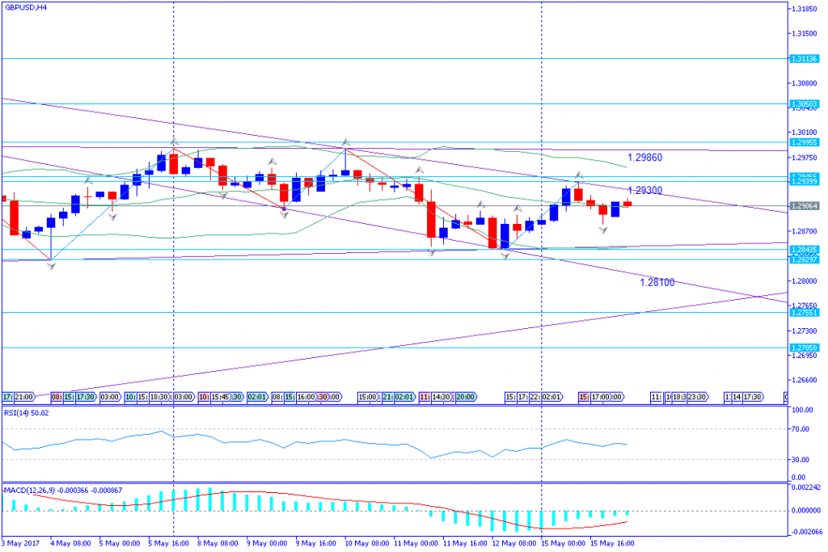Click the 1.31136 horizontal line price tag
The image size is (828, 552).
tap(804, 58)
